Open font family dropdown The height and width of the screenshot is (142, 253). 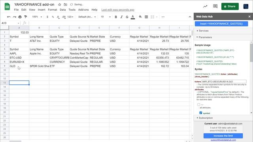pos(87,17)
